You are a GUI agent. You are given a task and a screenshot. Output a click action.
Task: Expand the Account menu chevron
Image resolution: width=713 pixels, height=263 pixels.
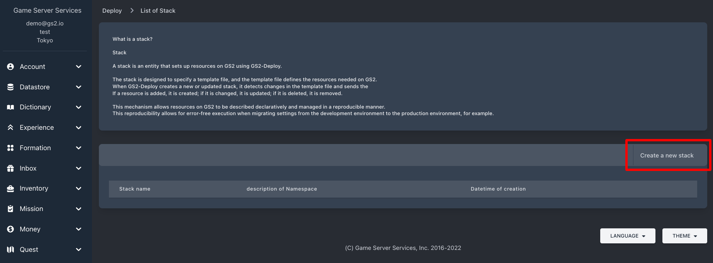click(79, 67)
